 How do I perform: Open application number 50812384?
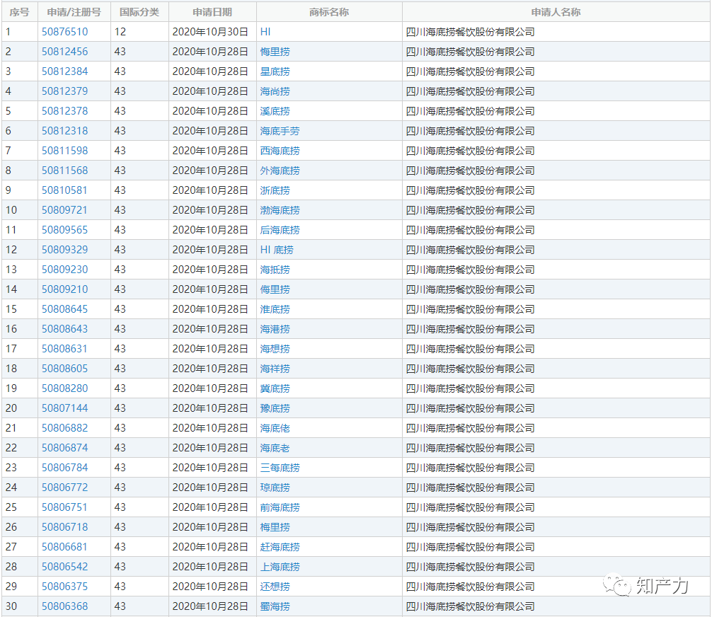click(65, 71)
